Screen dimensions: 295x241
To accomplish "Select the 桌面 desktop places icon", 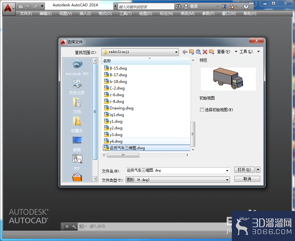I will click(77, 144).
